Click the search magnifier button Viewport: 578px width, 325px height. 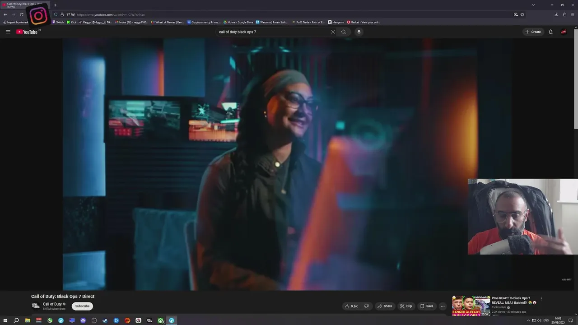tap(344, 32)
